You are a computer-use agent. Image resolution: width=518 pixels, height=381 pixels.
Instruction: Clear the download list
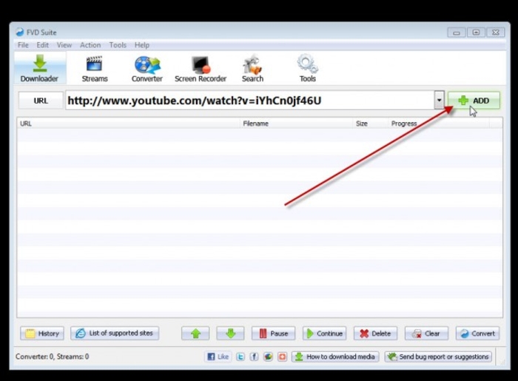pyautogui.click(x=426, y=334)
